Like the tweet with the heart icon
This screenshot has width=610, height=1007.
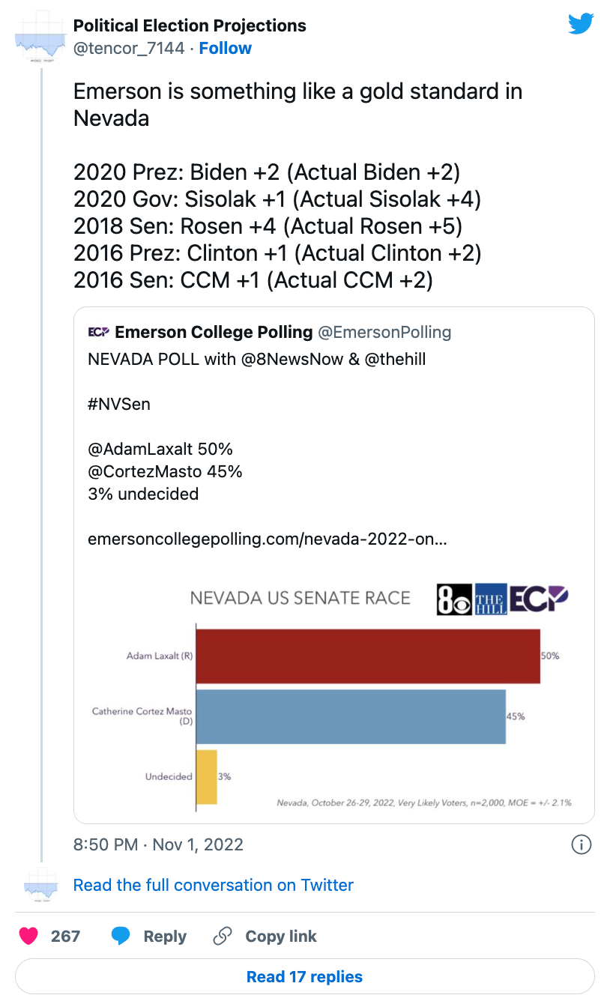click(29, 936)
